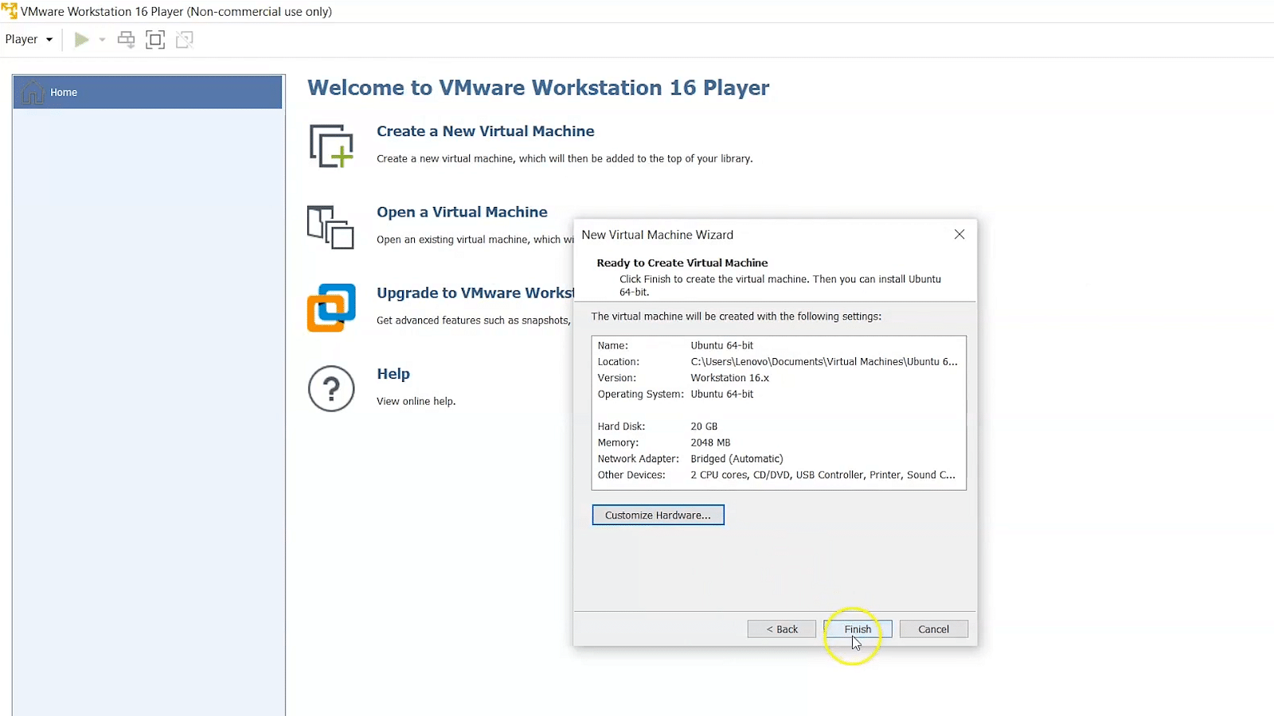Image resolution: width=1274 pixels, height=716 pixels.
Task: Click the 'Ubuntu 64-bit' value beside Operating System
Action: coord(721,395)
